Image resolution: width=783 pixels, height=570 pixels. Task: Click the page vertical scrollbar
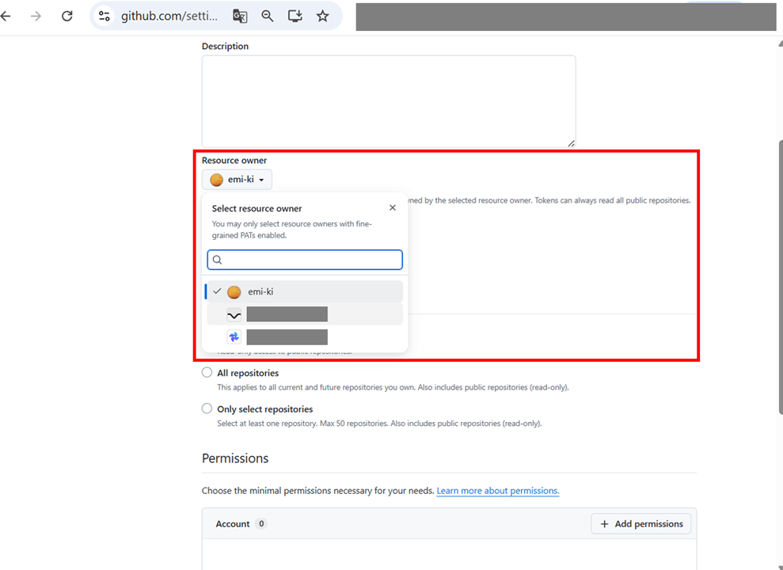tap(780, 277)
